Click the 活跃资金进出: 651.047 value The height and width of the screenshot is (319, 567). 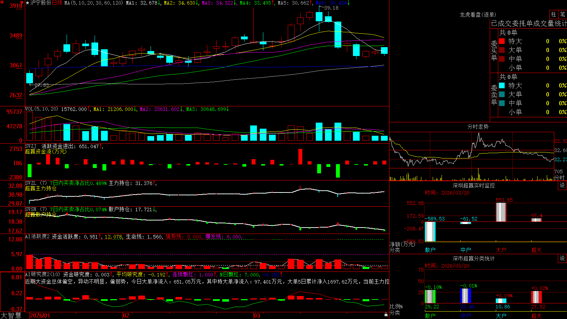[x=72, y=146]
